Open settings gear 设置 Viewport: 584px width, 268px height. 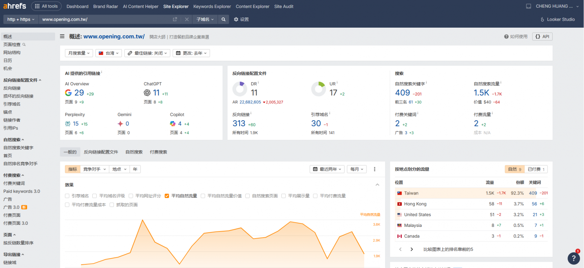[241, 19]
